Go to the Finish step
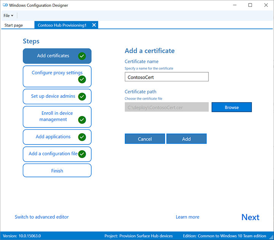The width and height of the screenshot is (274, 240). [57, 171]
